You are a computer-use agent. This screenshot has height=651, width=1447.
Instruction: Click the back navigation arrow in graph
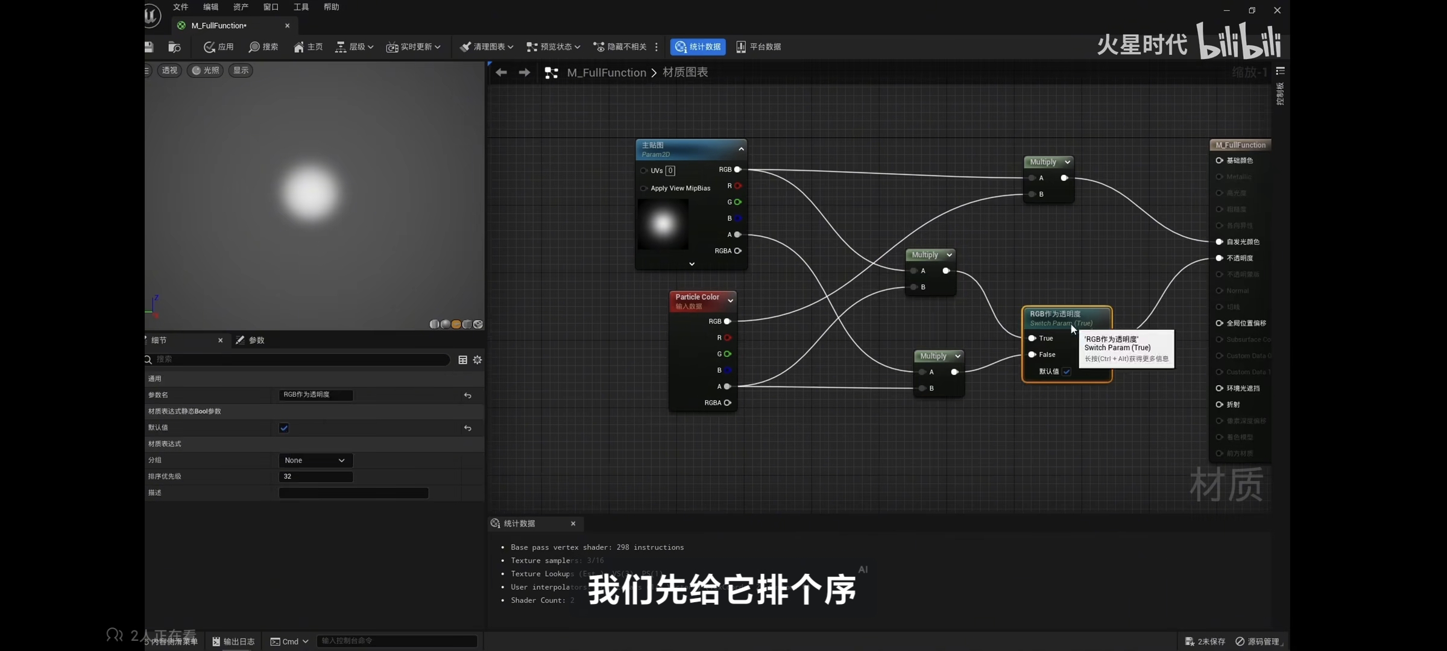[x=501, y=72]
